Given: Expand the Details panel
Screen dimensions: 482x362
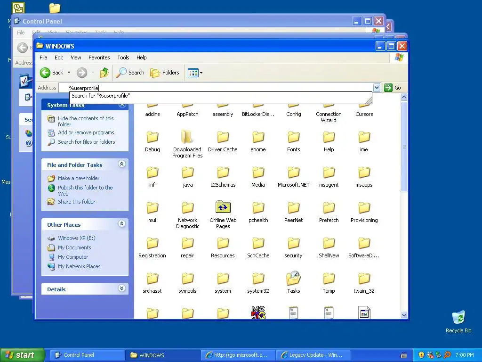Looking at the screenshot, I should [x=122, y=288].
